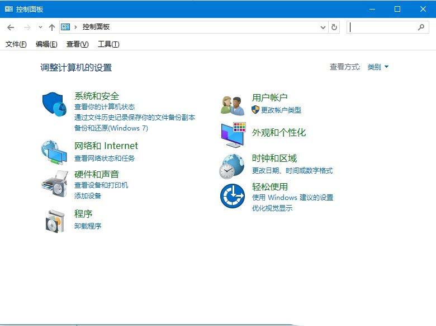
Task: Focus the Control Panel search box
Action: click(387, 27)
